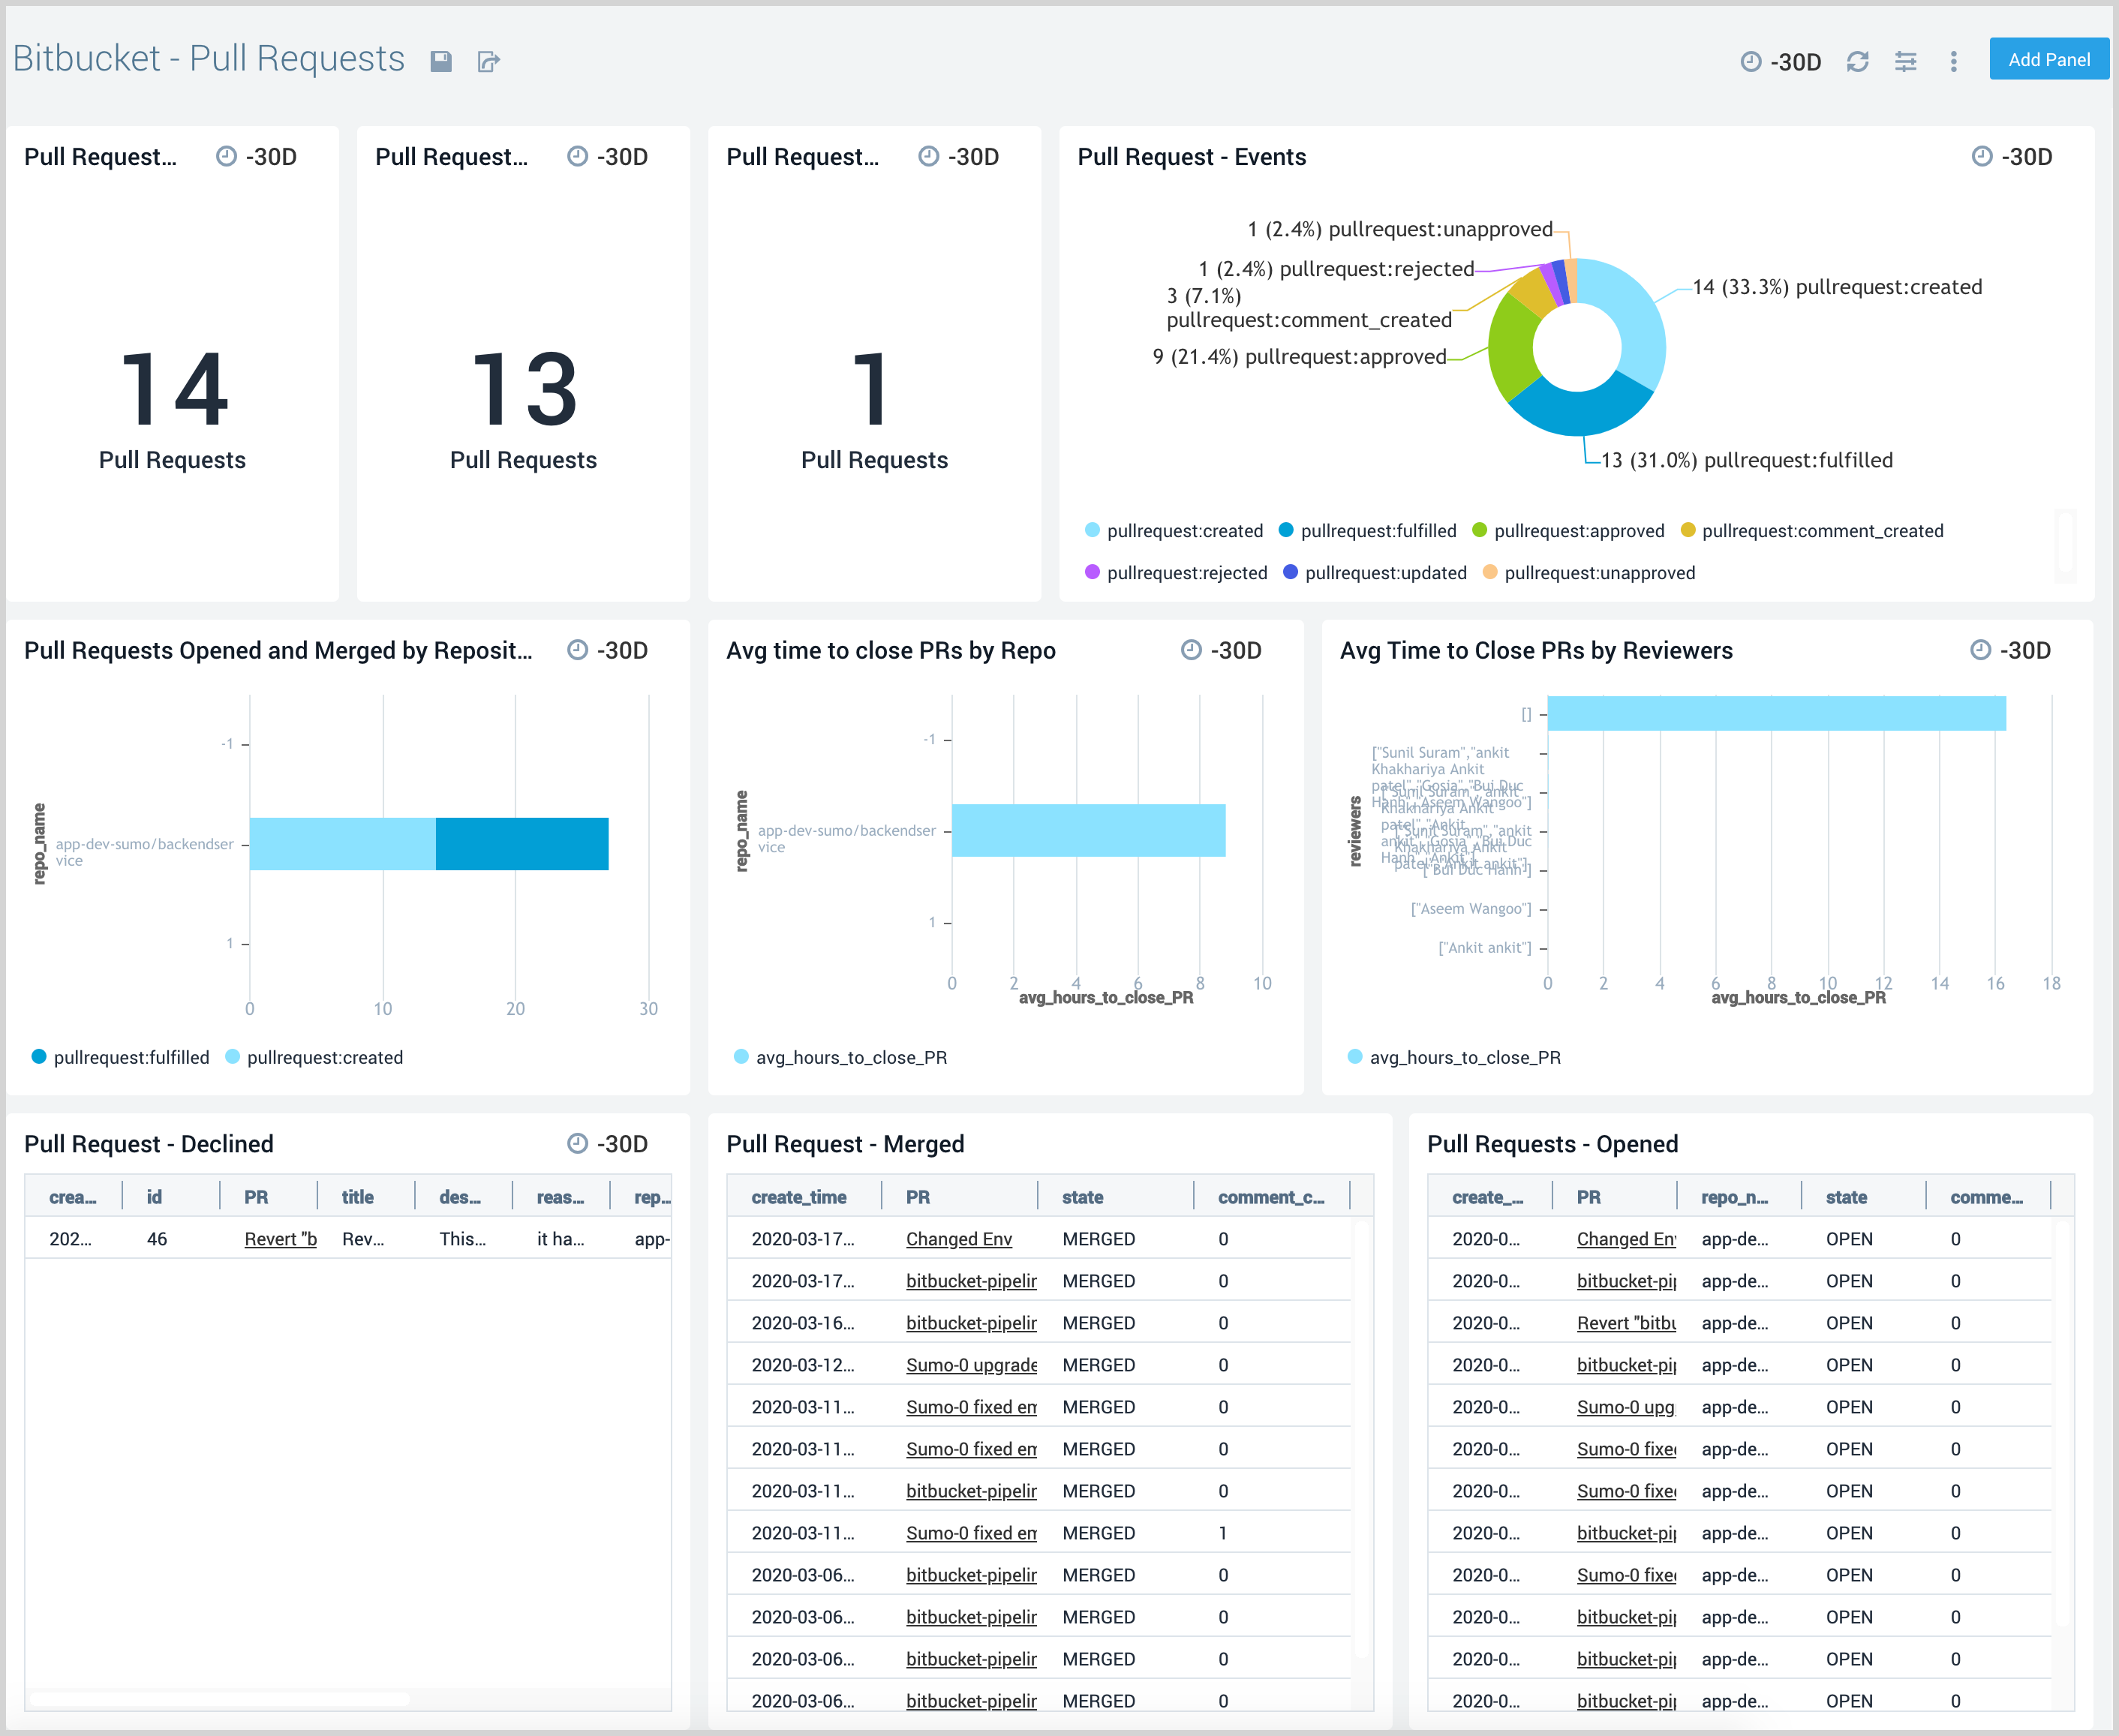Image resolution: width=2119 pixels, height=1736 pixels.
Task: Click the save dashboard icon
Action: (x=441, y=62)
